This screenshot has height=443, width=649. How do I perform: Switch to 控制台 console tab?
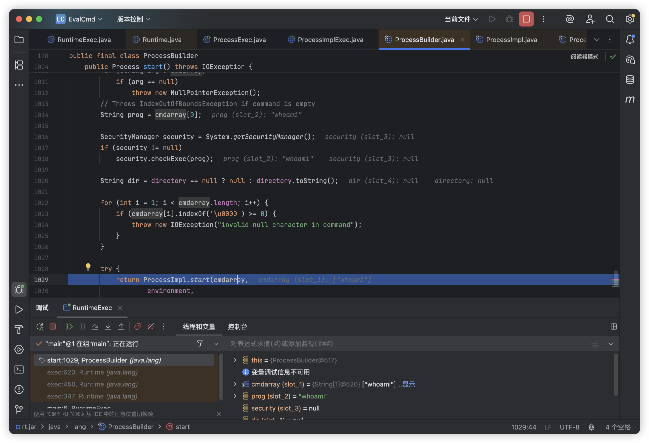click(x=237, y=327)
